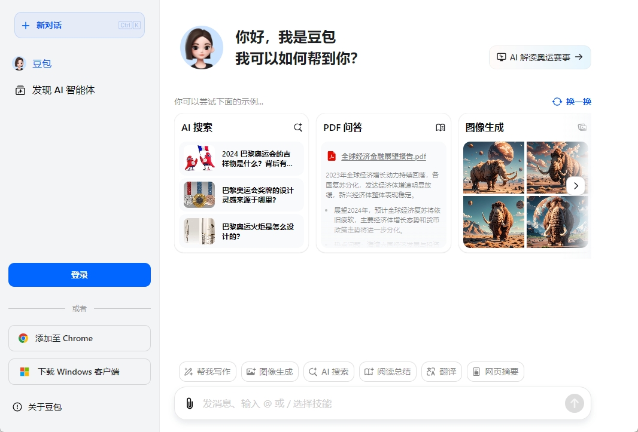This screenshot has height=432, width=638.
Task: Click the front-facing mammoth image
Action: pos(557,222)
